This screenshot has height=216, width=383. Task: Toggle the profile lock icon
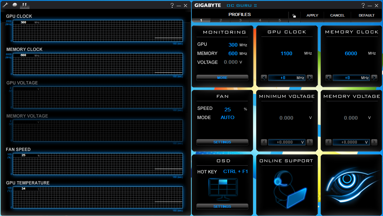coord(294,16)
